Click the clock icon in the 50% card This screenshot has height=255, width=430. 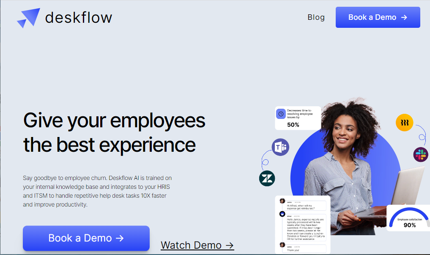[x=281, y=113]
